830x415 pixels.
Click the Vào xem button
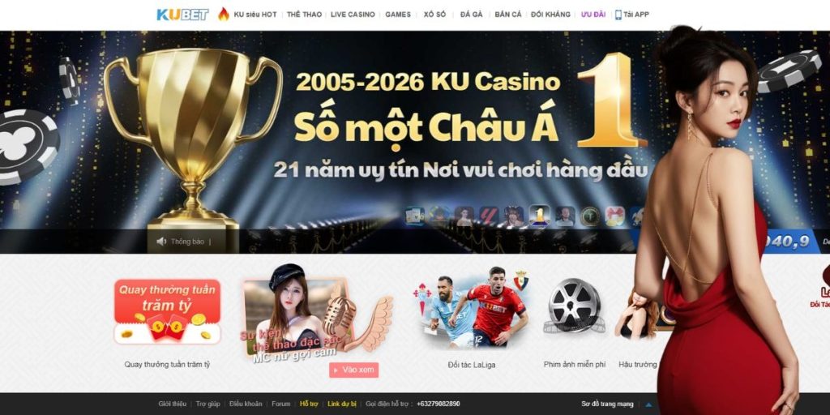(x=353, y=370)
